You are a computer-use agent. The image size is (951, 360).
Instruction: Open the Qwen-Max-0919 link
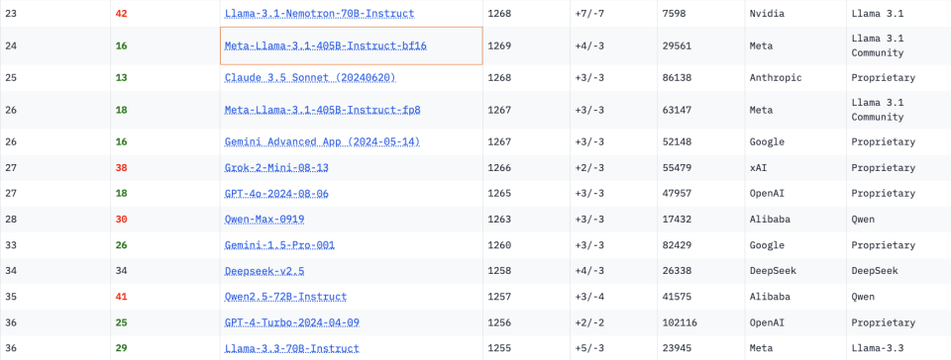click(x=264, y=219)
